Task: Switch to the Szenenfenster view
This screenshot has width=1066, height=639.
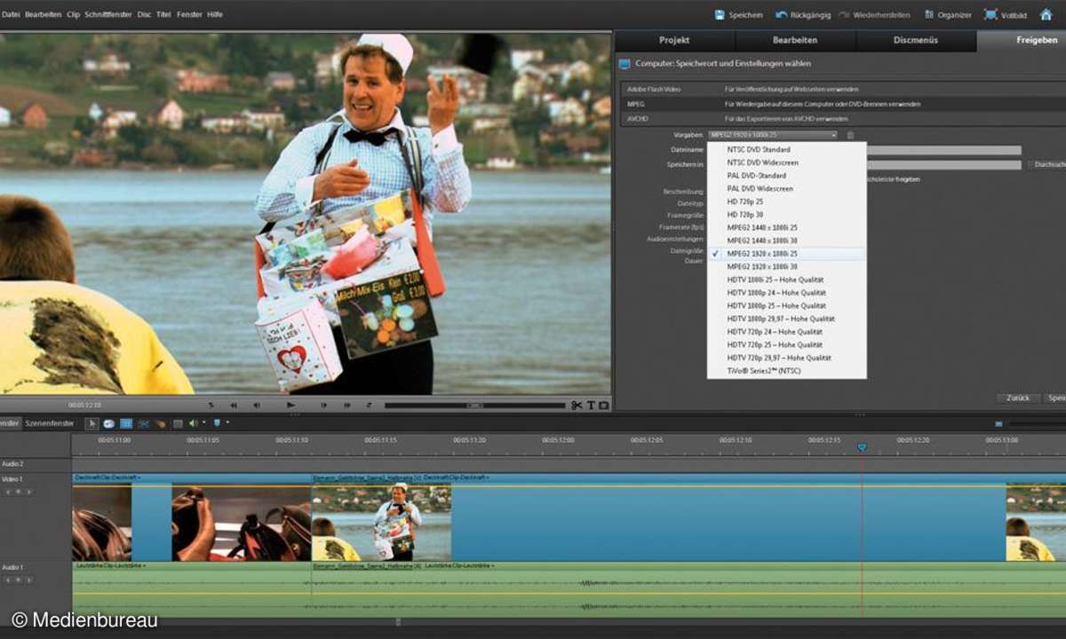Action: point(50,423)
